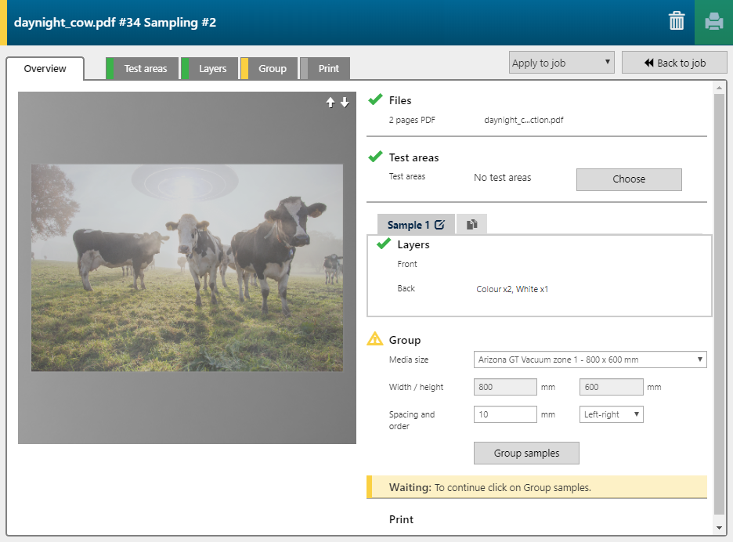Move preview up with the up arrow
The height and width of the screenshot is (542, 733).
(330, 103)
